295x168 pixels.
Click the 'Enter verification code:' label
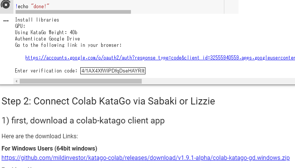(x=46, y=71)
